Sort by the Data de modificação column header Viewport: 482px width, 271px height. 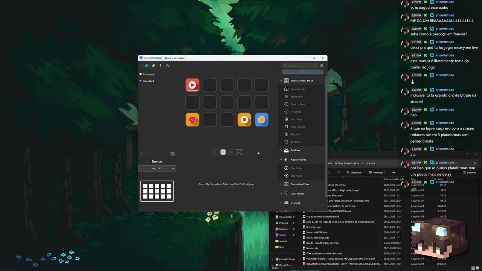394,179
